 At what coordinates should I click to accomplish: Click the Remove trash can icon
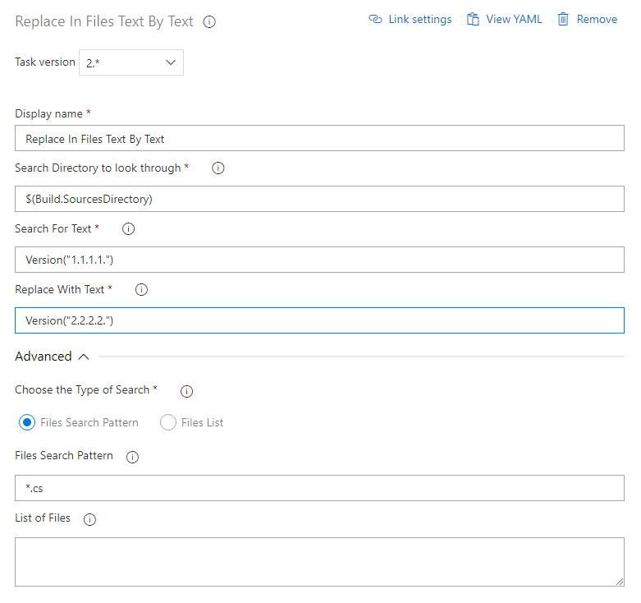(563, 19)
